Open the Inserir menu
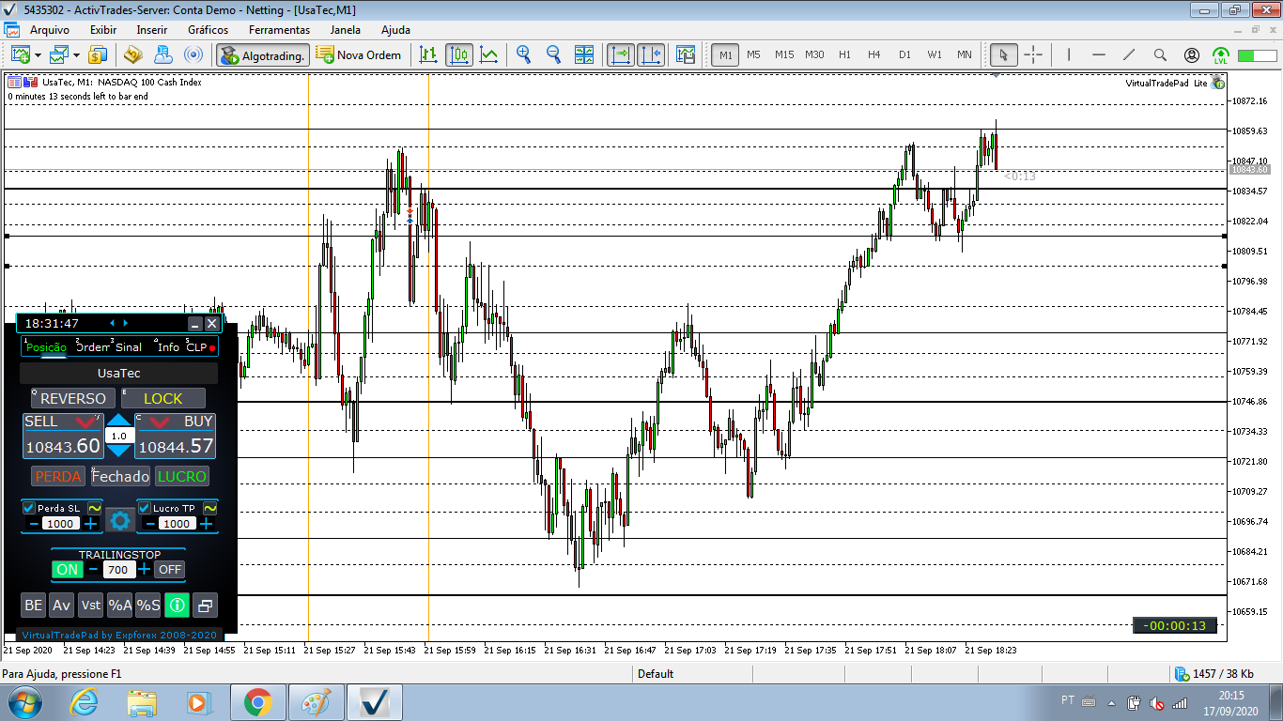1283x721 pixels. (x=152, y=30)
